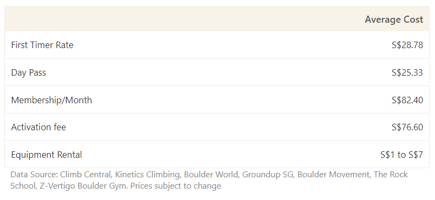This screenshot has height=200, width=435.
Task: Click Kinetics Climbing in the source note
Action: (148, 175)
